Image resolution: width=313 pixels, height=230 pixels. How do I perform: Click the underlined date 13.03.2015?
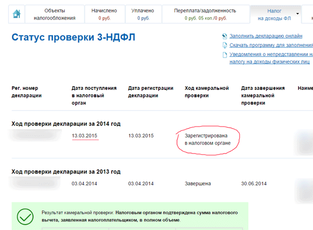[84, 136]
